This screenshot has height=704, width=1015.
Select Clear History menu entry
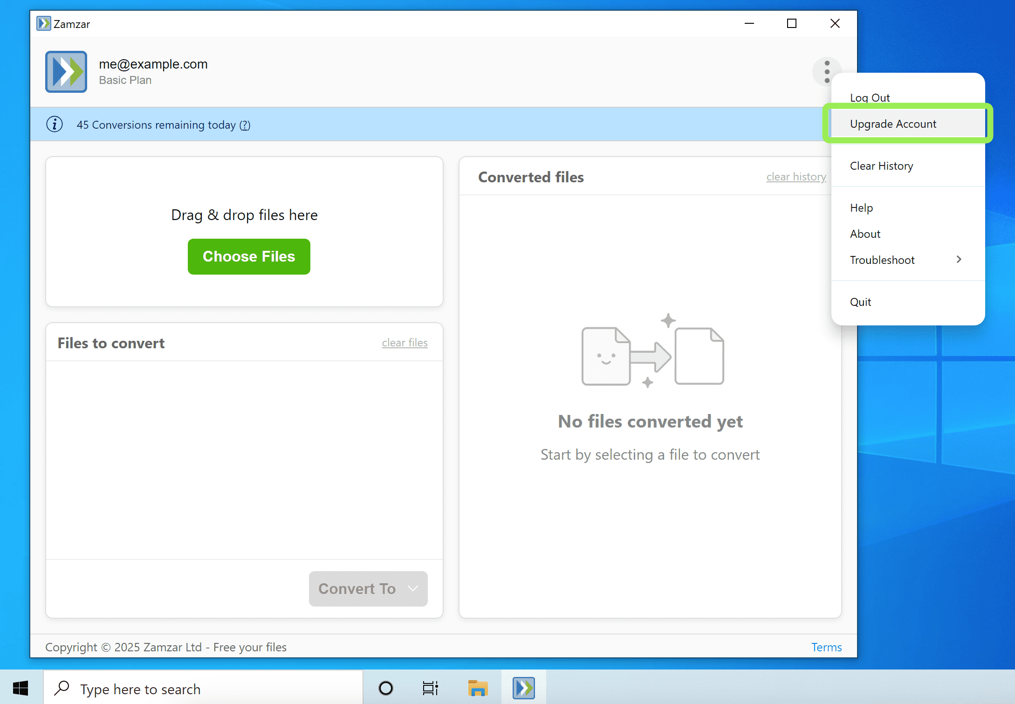[881, 166]
